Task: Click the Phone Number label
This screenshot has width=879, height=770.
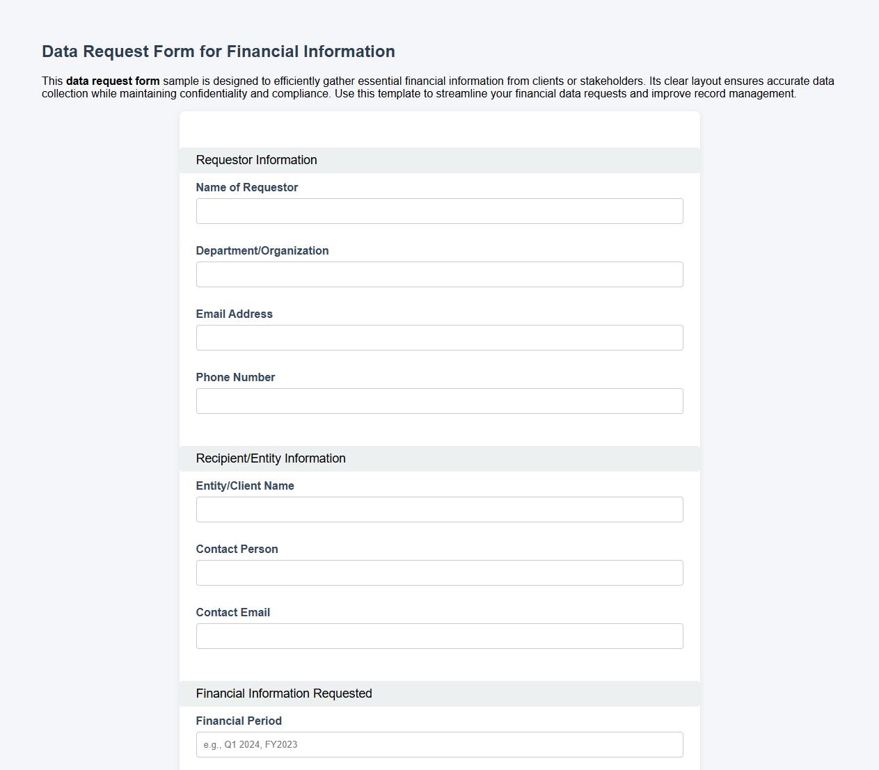Action: tap(235, 377)
